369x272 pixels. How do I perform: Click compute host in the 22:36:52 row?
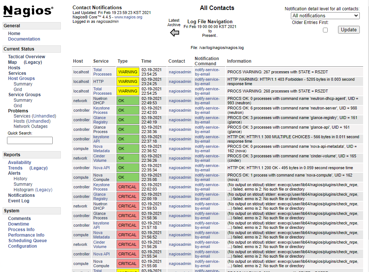[x=81, y=149]
